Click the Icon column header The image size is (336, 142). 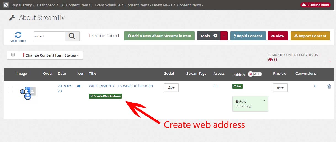[81, 73]
